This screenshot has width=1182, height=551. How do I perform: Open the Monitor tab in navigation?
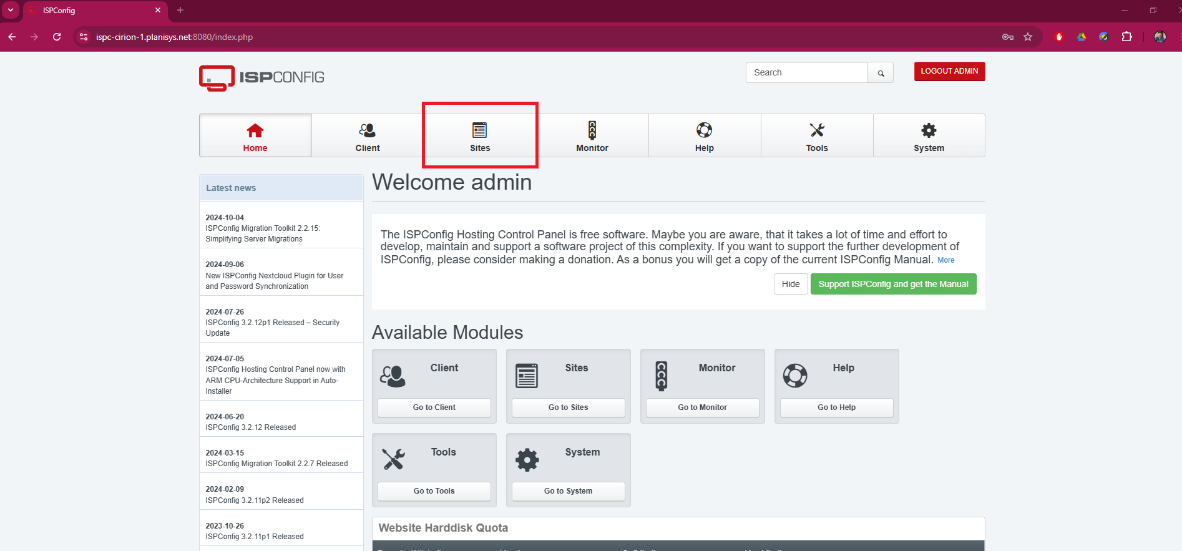coord(592,135)
